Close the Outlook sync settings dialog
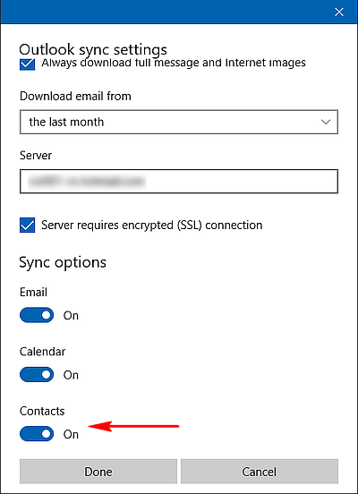 tap(339, 12)
